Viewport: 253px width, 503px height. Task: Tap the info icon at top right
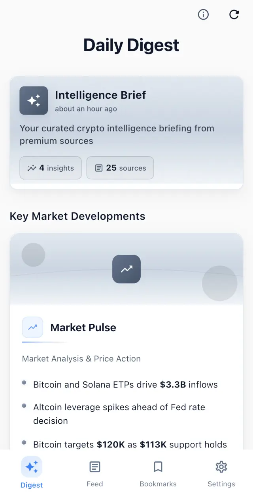click(x=203, y=15)
